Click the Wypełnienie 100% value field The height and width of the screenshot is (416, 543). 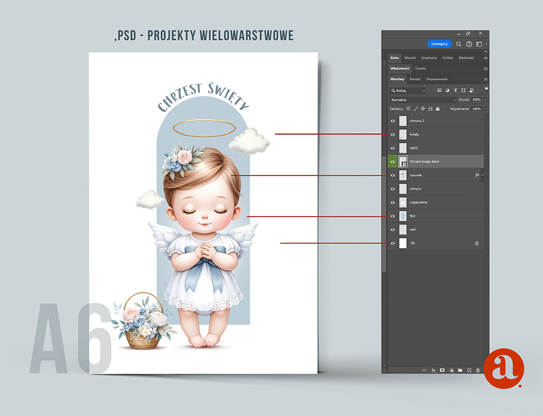click(477, 109)
